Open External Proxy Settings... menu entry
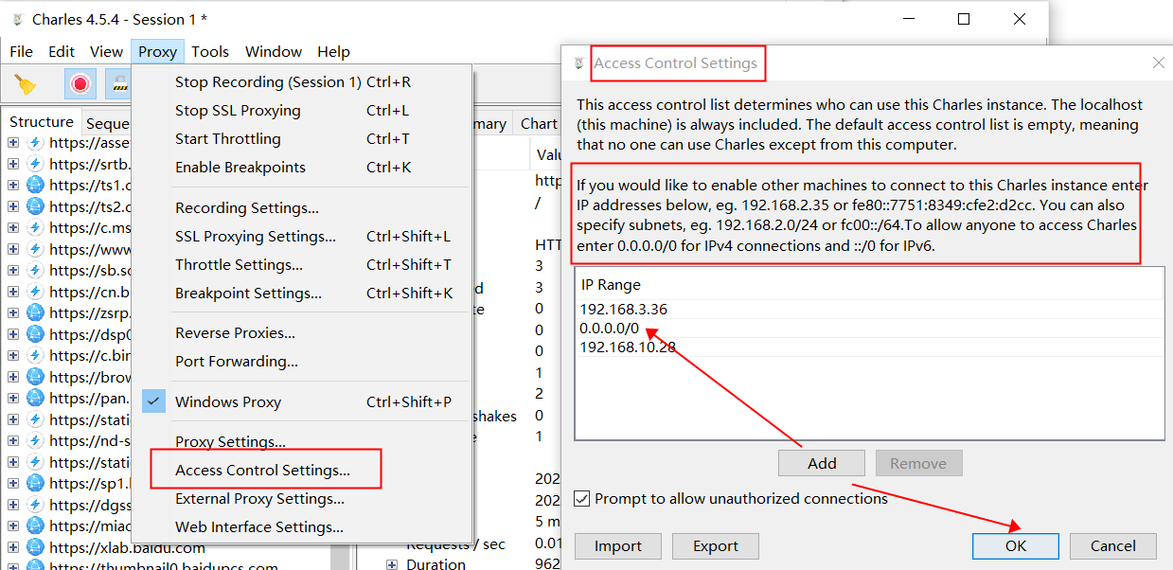The height and width of the screenshot is (570, 1173). (x=259, y=498)
